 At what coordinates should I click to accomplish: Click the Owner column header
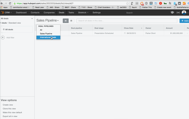[x=148, y=28]
